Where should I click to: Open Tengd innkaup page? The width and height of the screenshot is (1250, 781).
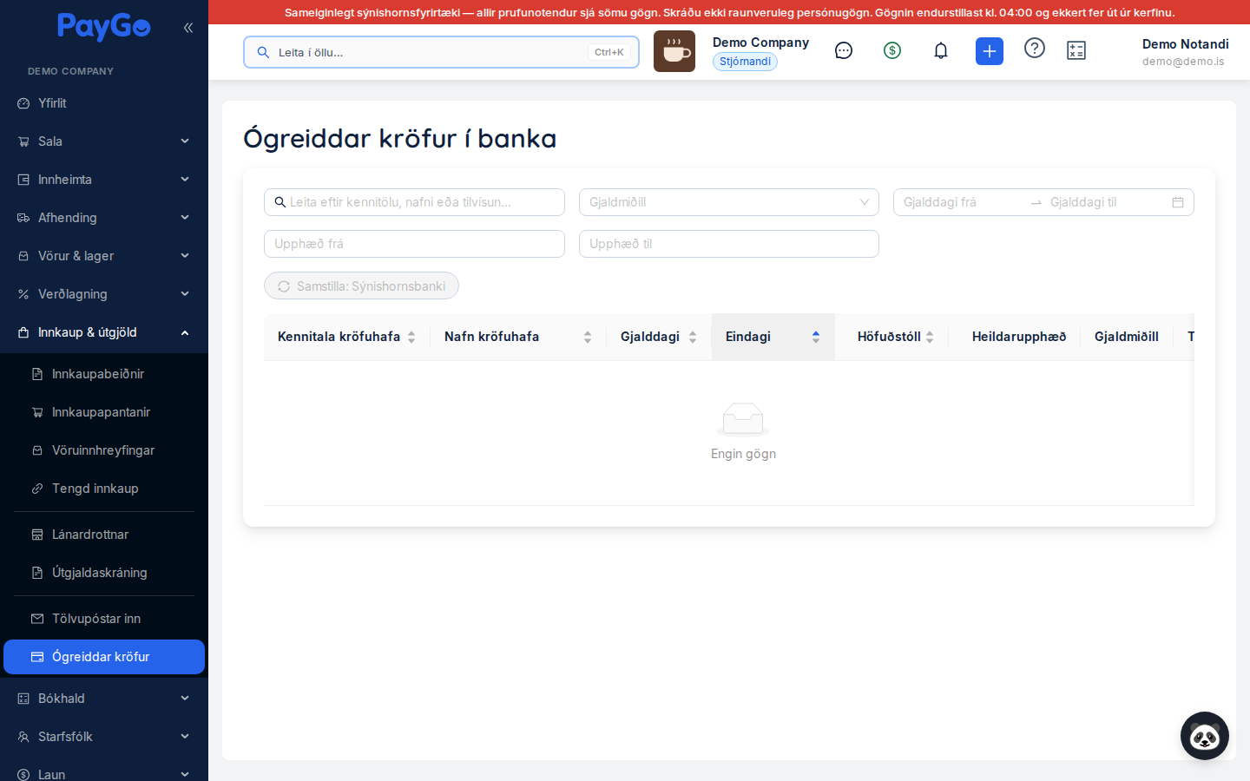click(x=104, y=489)
